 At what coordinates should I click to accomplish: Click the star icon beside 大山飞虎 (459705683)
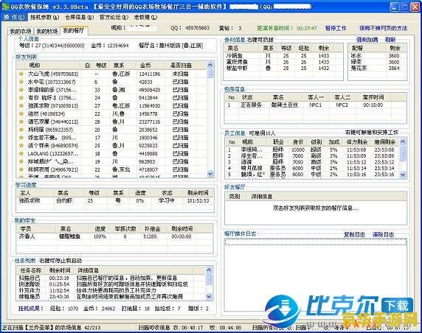tap(21, 74)
